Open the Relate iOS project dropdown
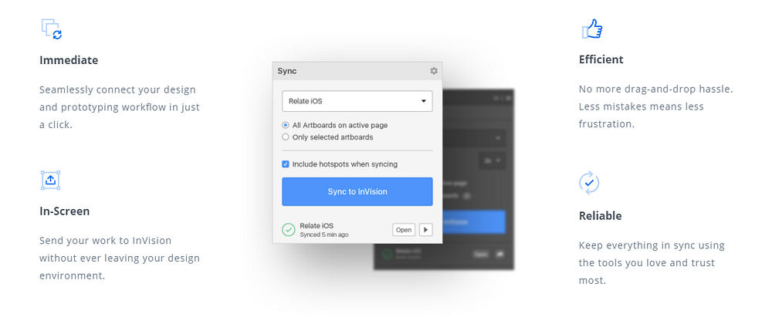Viewport: 772px width, 331px height. 357,101
